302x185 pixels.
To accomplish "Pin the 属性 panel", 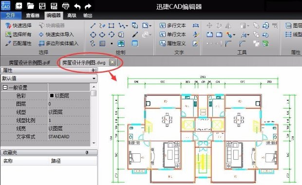I will [94, 70].
